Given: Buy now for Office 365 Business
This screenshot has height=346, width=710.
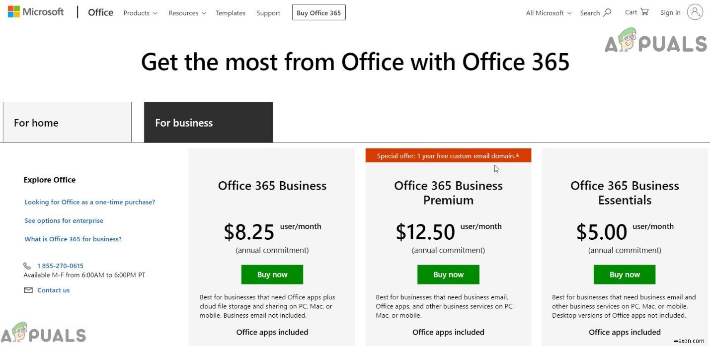Looking at the screenshot, I should tap(272, 274).
